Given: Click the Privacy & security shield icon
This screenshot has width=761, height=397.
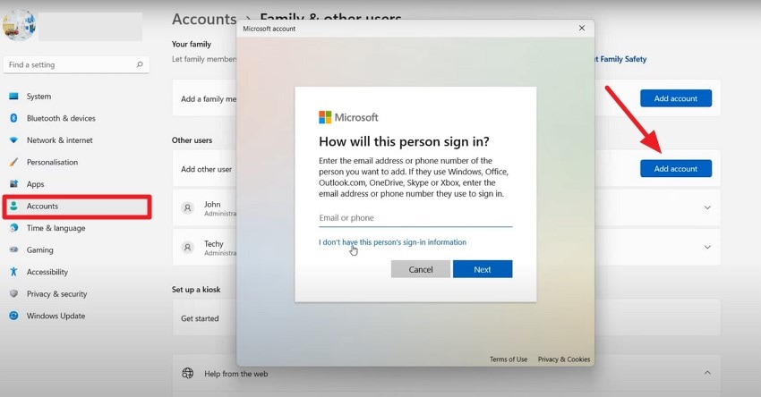Looking at the screenshot, I should click(x=13, y=293).
